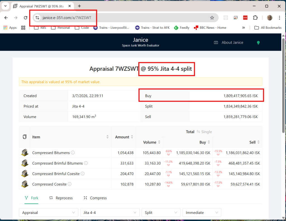Reload the page
Screen dimensions: 286x221
pyautogui.click(x=25, y=18)
